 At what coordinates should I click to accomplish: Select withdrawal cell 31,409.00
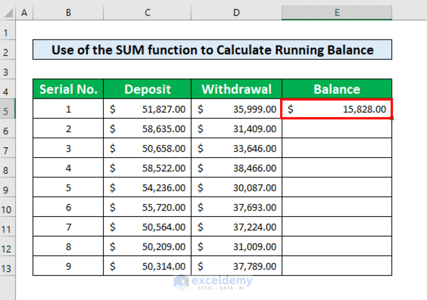coord(237,128)
